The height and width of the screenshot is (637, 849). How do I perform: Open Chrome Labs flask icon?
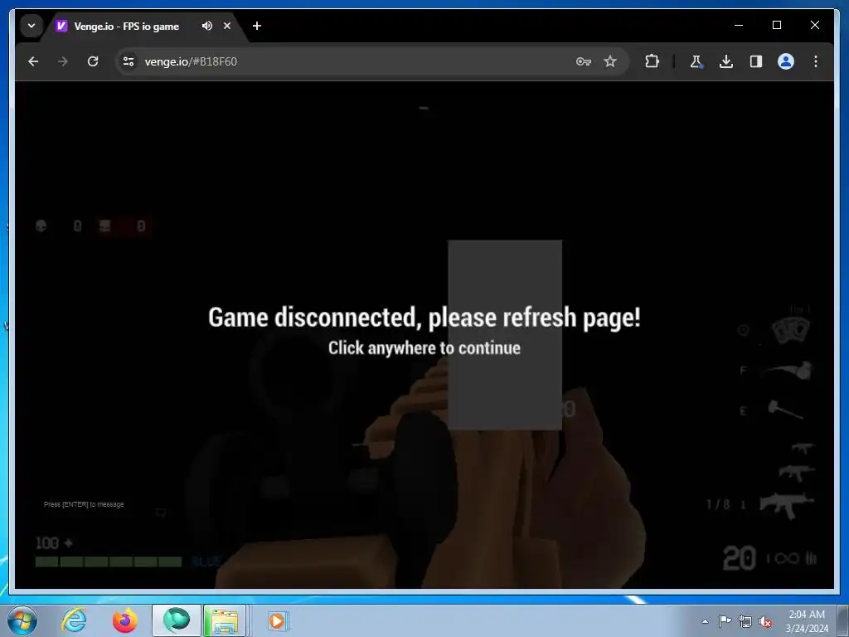coord(696,61)
